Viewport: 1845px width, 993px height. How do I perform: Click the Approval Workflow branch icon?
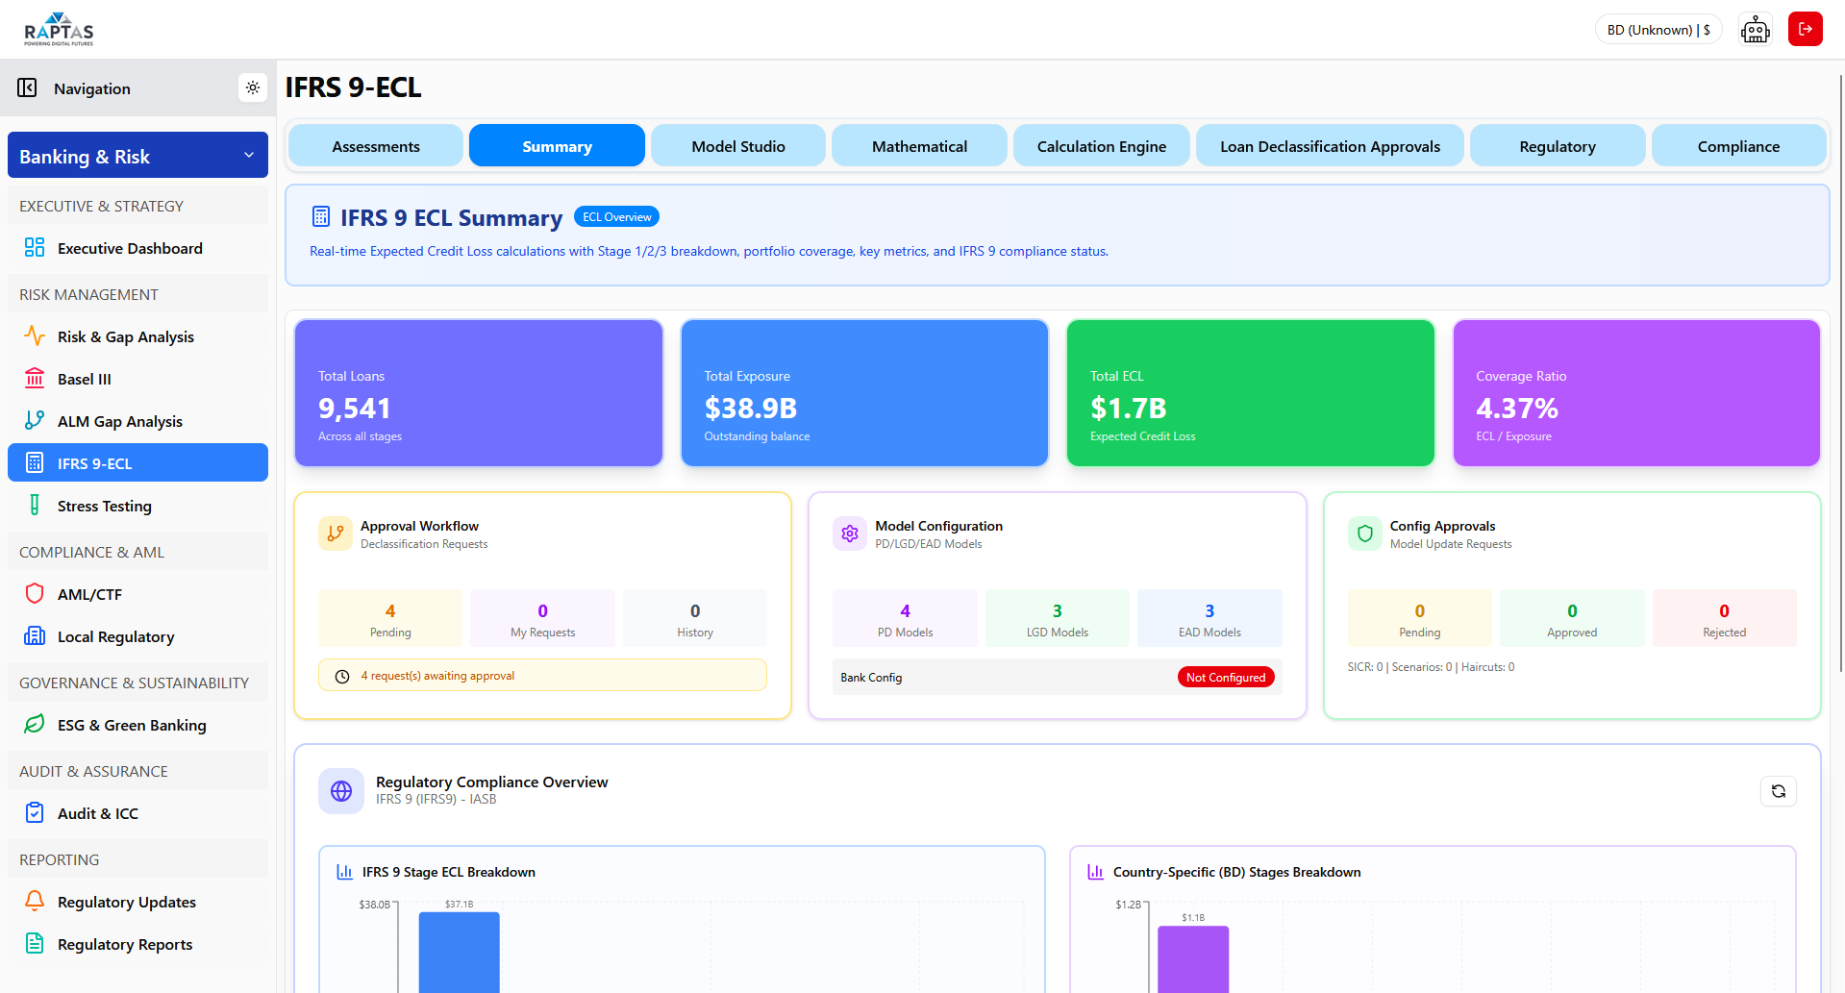coord(336,534)
